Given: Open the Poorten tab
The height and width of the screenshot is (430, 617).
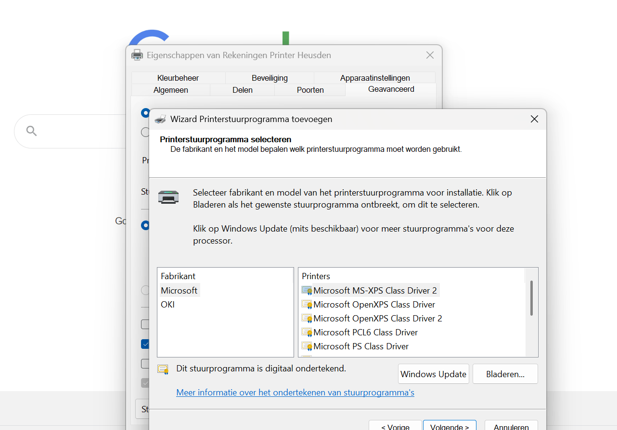Looking at the screenshot, I should (x=310, y=90).
